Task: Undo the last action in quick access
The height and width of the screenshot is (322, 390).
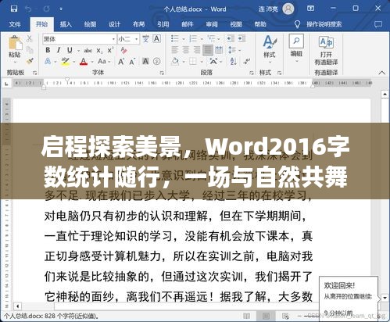Action: pos(28,9)
